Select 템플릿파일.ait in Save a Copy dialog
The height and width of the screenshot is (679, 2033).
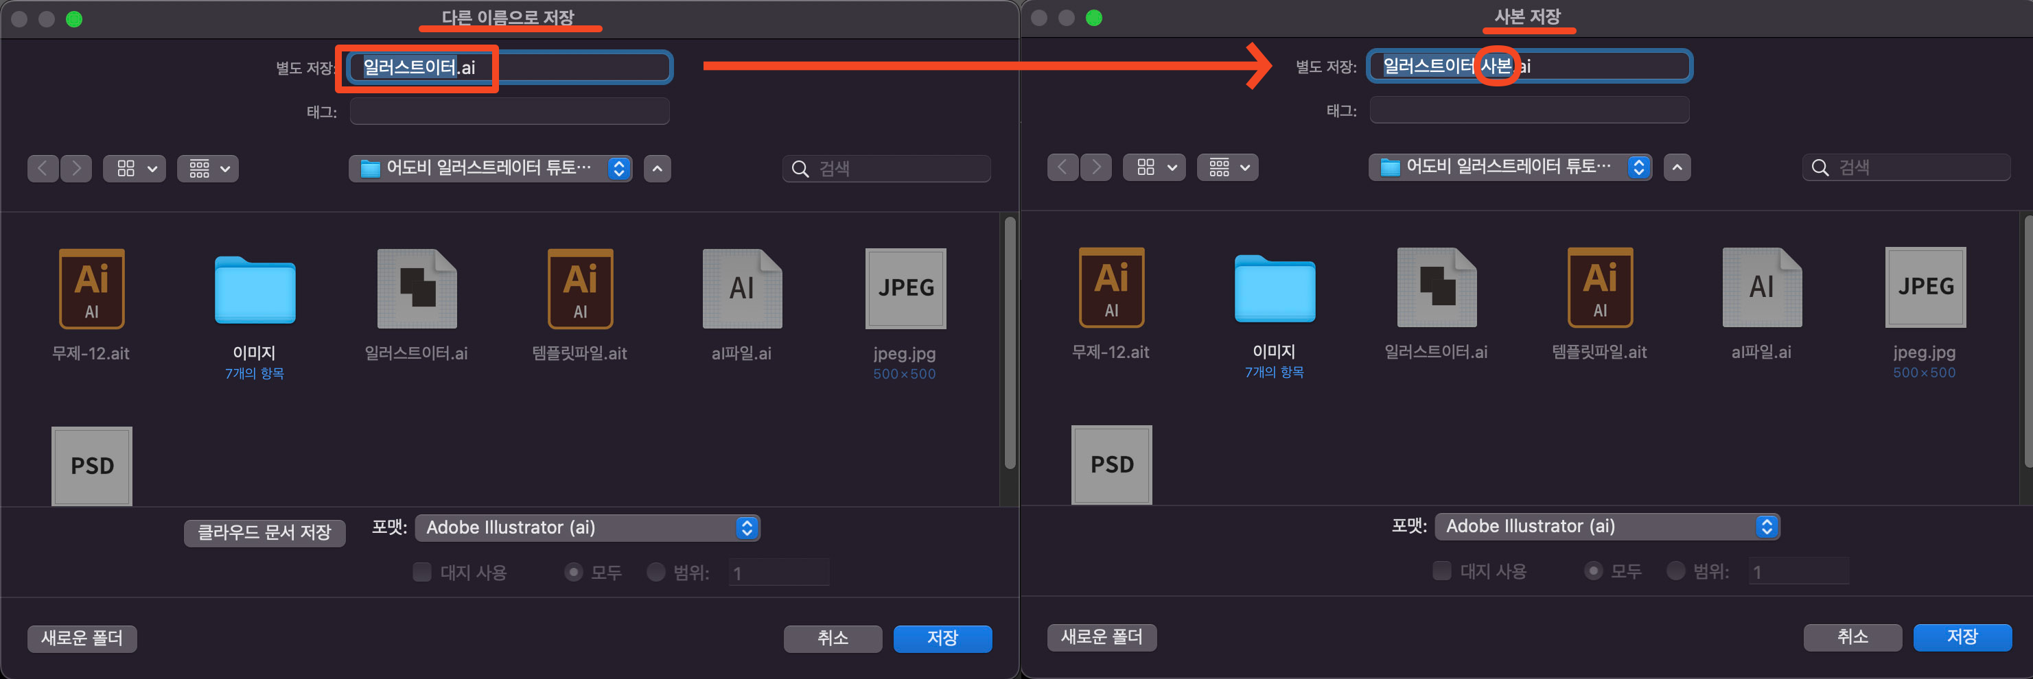(1600, 287)
